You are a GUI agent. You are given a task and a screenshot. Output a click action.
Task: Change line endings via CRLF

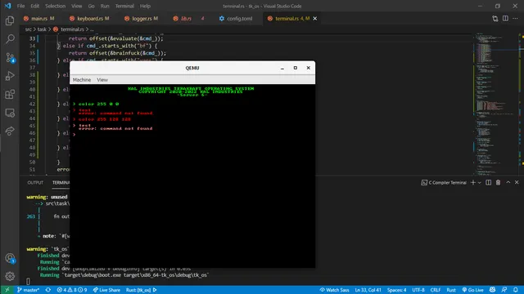tap(435, 290)
